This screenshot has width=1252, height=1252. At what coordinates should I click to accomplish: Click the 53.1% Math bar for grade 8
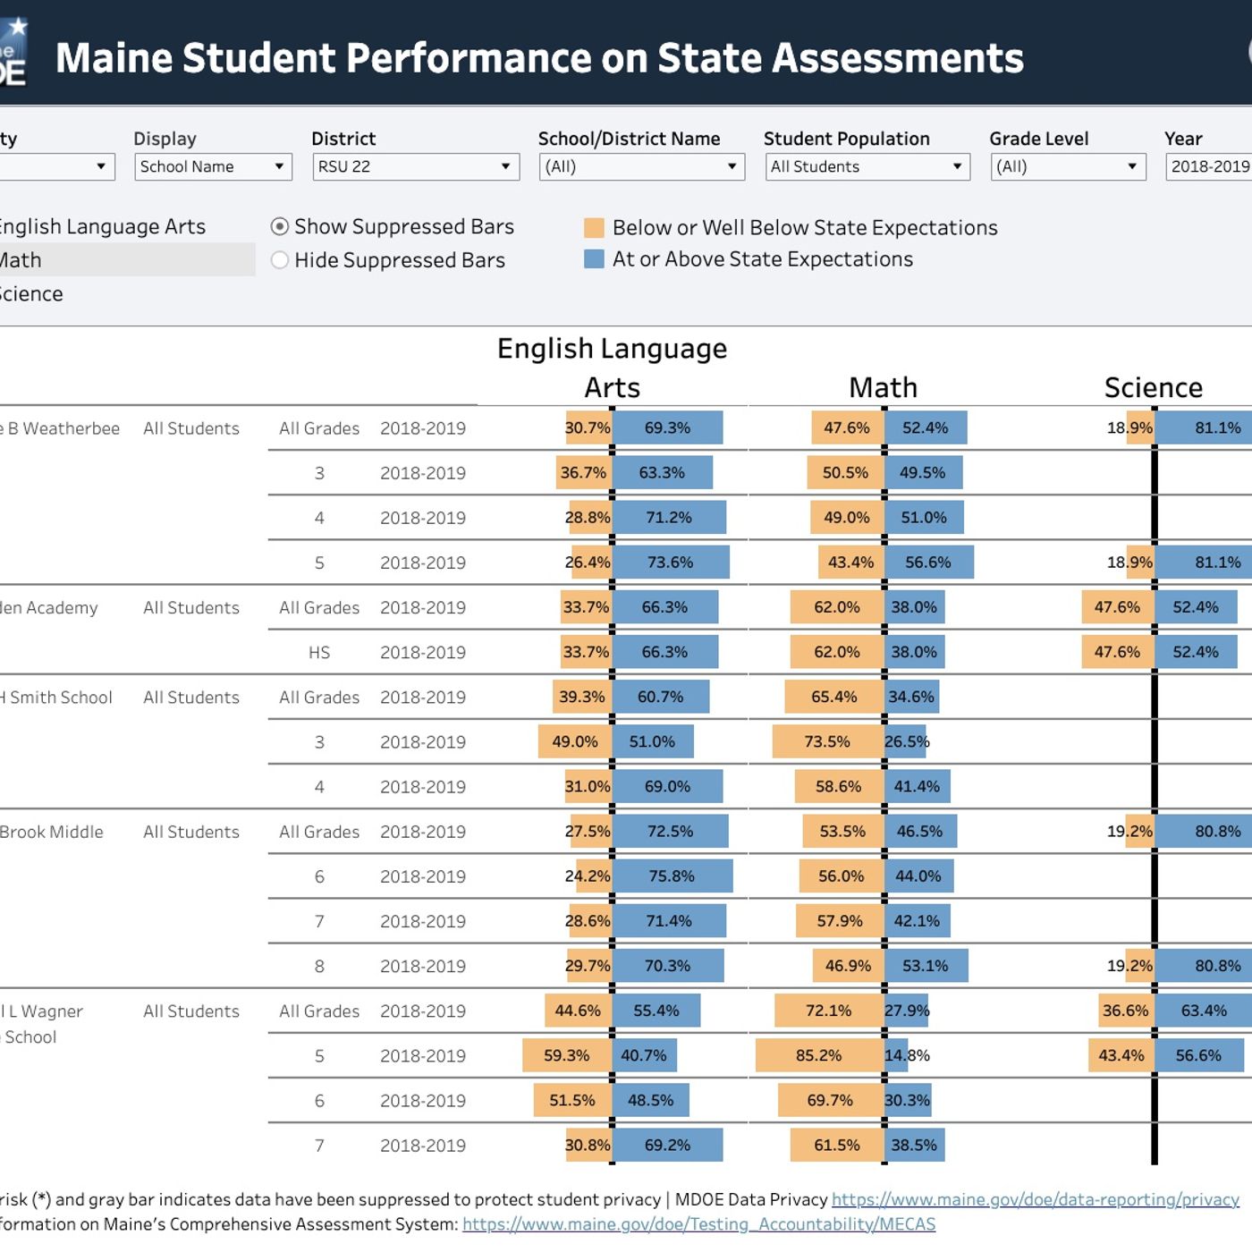pos(926,965)
